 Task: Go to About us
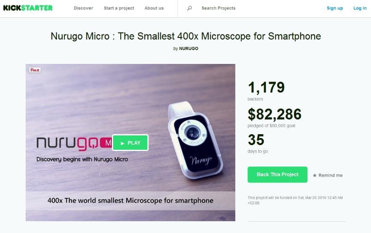154,8
